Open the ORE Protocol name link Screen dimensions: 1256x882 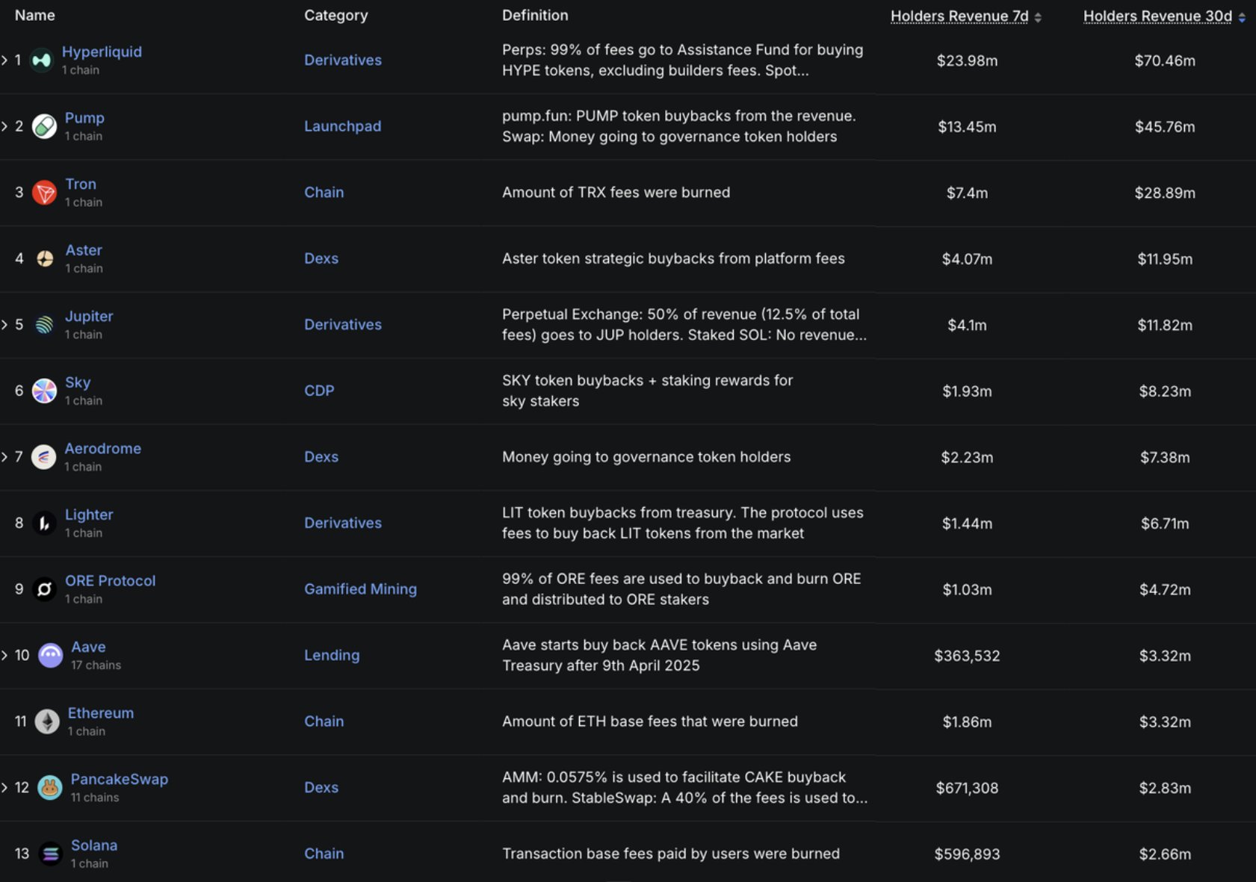click(110, 581)
